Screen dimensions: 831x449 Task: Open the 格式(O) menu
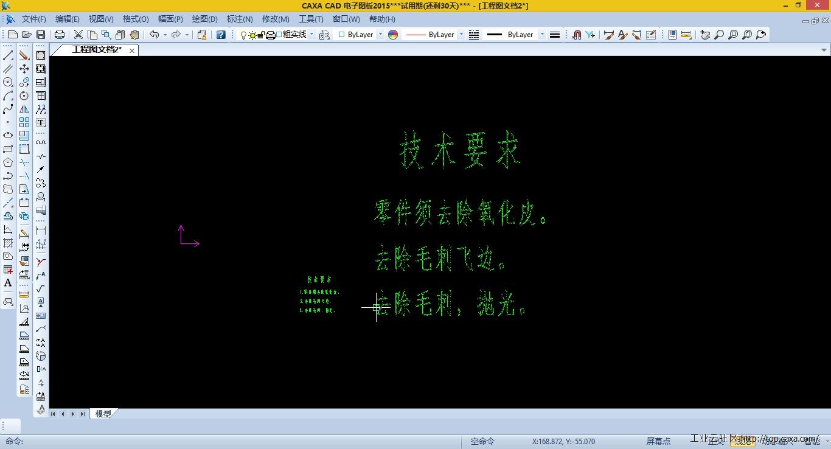tap(136, 19)
